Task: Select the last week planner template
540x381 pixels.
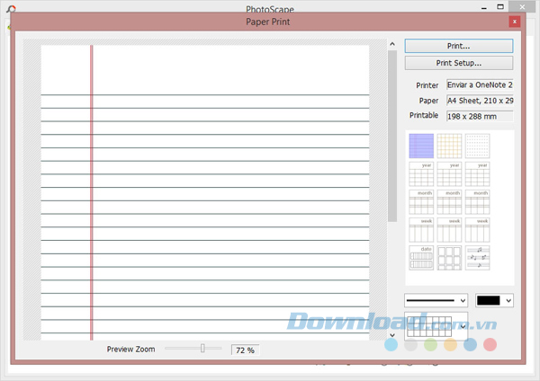Action: (477, 230)
